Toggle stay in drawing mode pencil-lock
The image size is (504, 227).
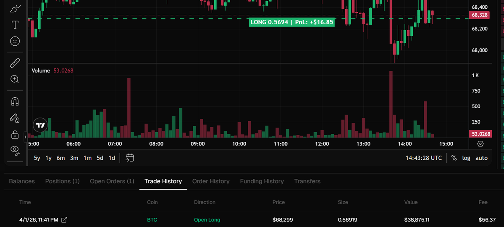coord(15,118)
